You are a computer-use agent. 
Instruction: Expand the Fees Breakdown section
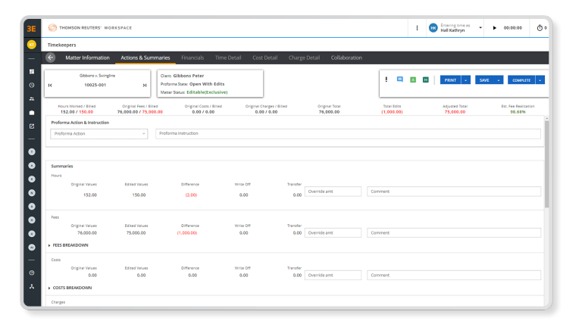coord(68,245)
